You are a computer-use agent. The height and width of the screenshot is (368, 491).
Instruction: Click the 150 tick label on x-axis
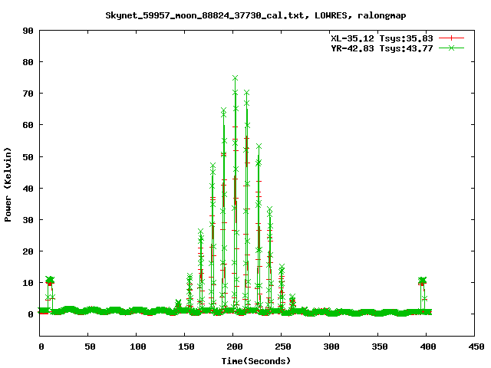(x=186, y=347)
